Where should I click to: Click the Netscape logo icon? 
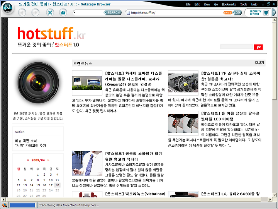(7, 8)
